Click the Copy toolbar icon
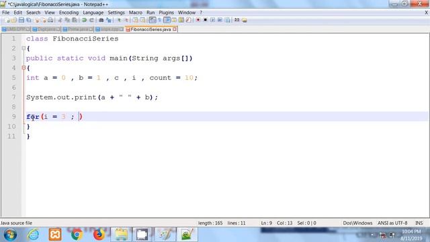This screenshot has width=430, height=242. click(x=67, y=20)
